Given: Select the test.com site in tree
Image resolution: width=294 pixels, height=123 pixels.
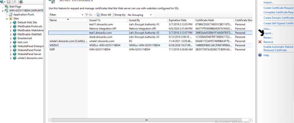Looking at the screenshot, I should click(22, 42).
